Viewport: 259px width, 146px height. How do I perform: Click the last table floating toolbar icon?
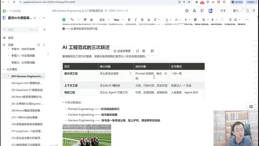tap(152, 51)
